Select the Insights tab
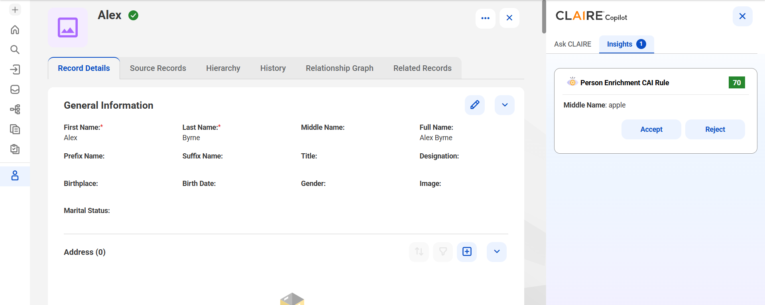This screenshot has width=765, height=305. tap(626, 44)
